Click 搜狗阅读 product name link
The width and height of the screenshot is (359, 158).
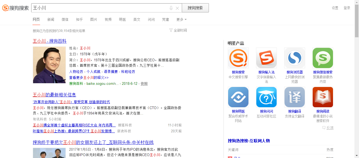(323, 112)
